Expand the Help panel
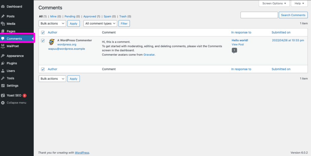Viewport: 311px width, 156px height. 299,3
